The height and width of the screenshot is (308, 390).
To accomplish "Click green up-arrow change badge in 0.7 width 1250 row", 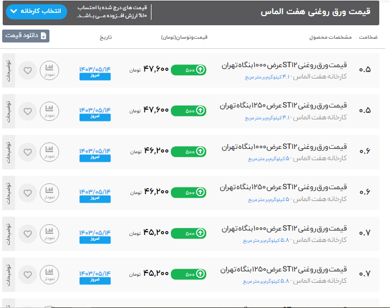I will coord(189,274).
